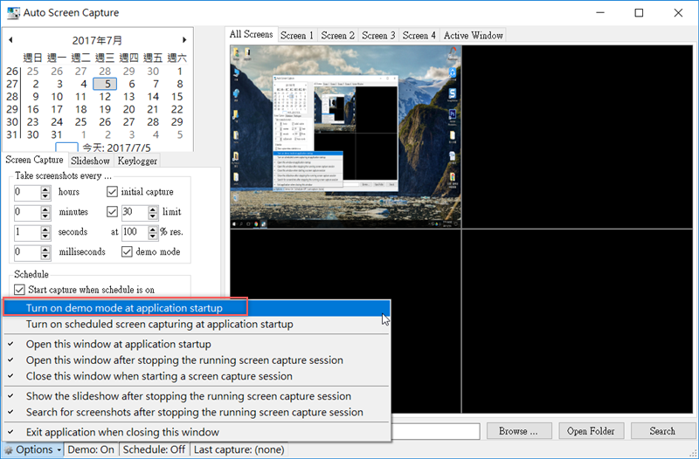699x459 pixels.
Task: Go to previous month in calendar
Action: 9,40
